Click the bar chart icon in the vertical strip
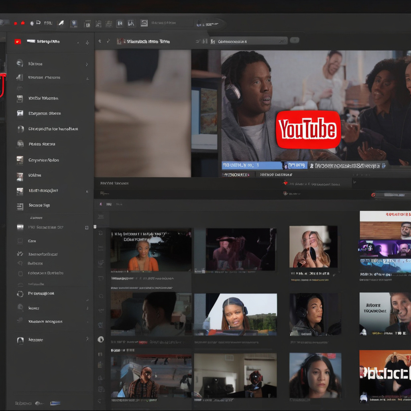411x411 pixels. 100,378
